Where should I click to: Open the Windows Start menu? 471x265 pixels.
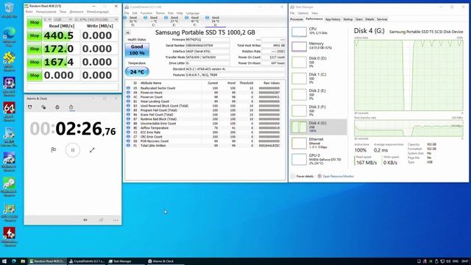coord(4,261)
